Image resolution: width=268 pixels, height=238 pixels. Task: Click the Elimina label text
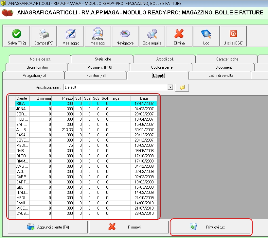point(179,43)
